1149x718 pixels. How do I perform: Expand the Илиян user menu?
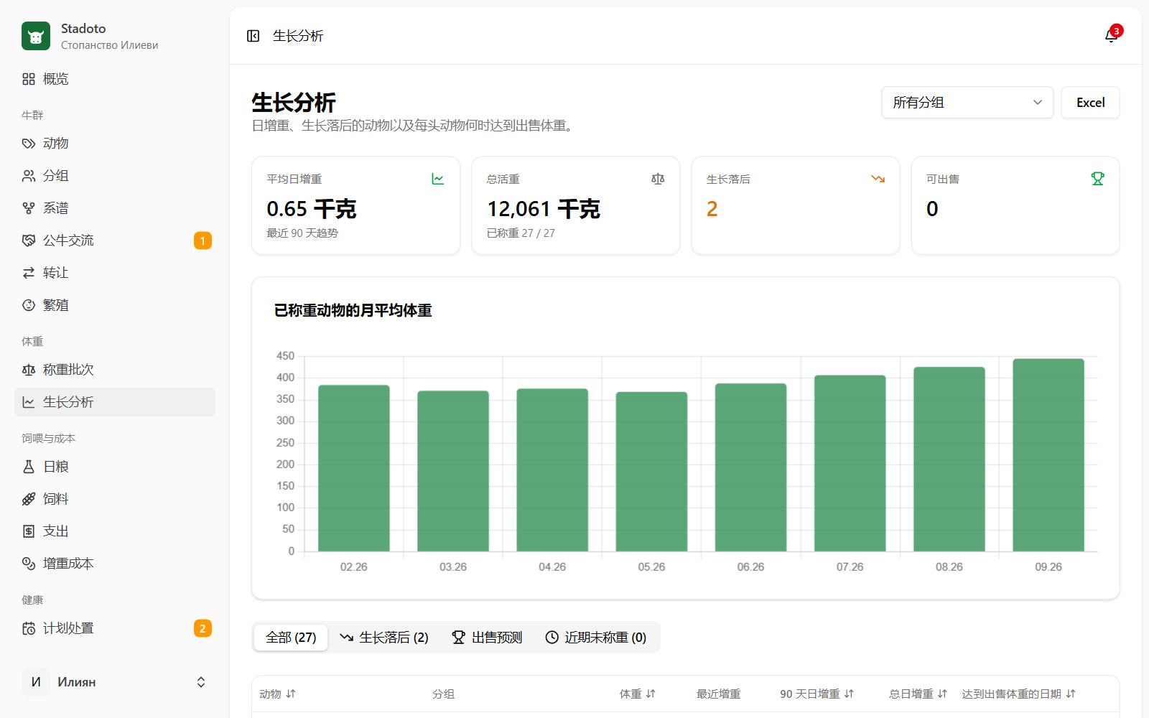[115, 682]
